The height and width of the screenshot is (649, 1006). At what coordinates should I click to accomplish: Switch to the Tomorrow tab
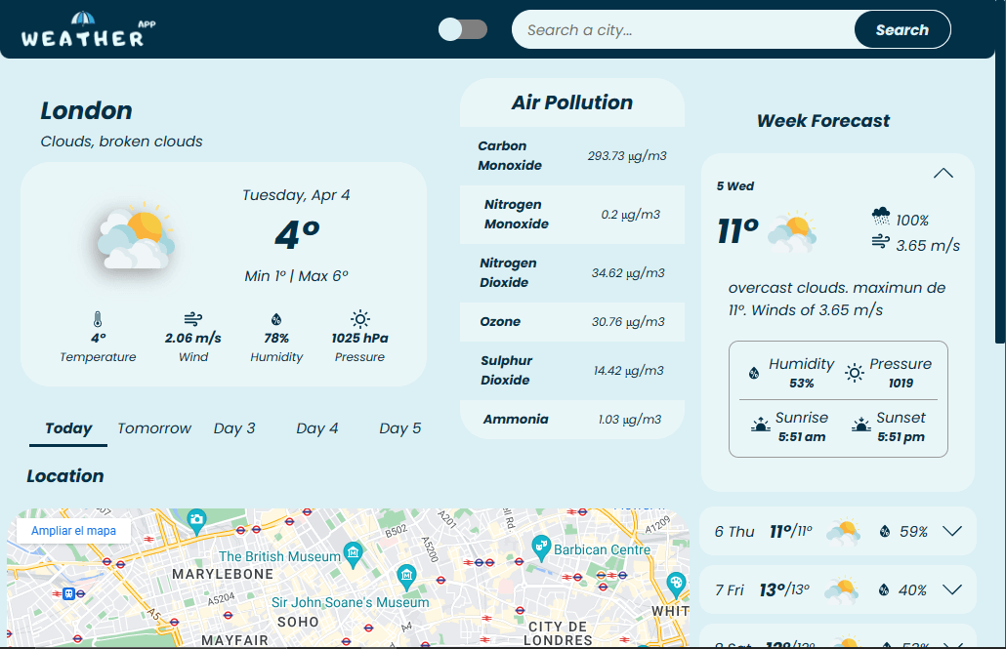[153, 427]
